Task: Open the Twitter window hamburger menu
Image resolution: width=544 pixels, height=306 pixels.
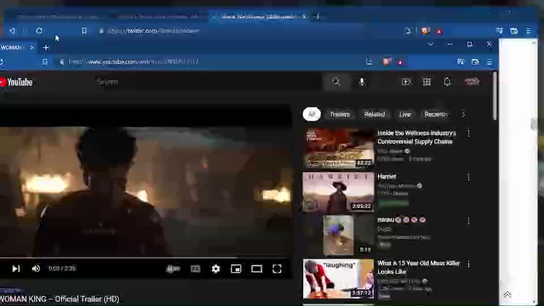Action: point(528,31)
